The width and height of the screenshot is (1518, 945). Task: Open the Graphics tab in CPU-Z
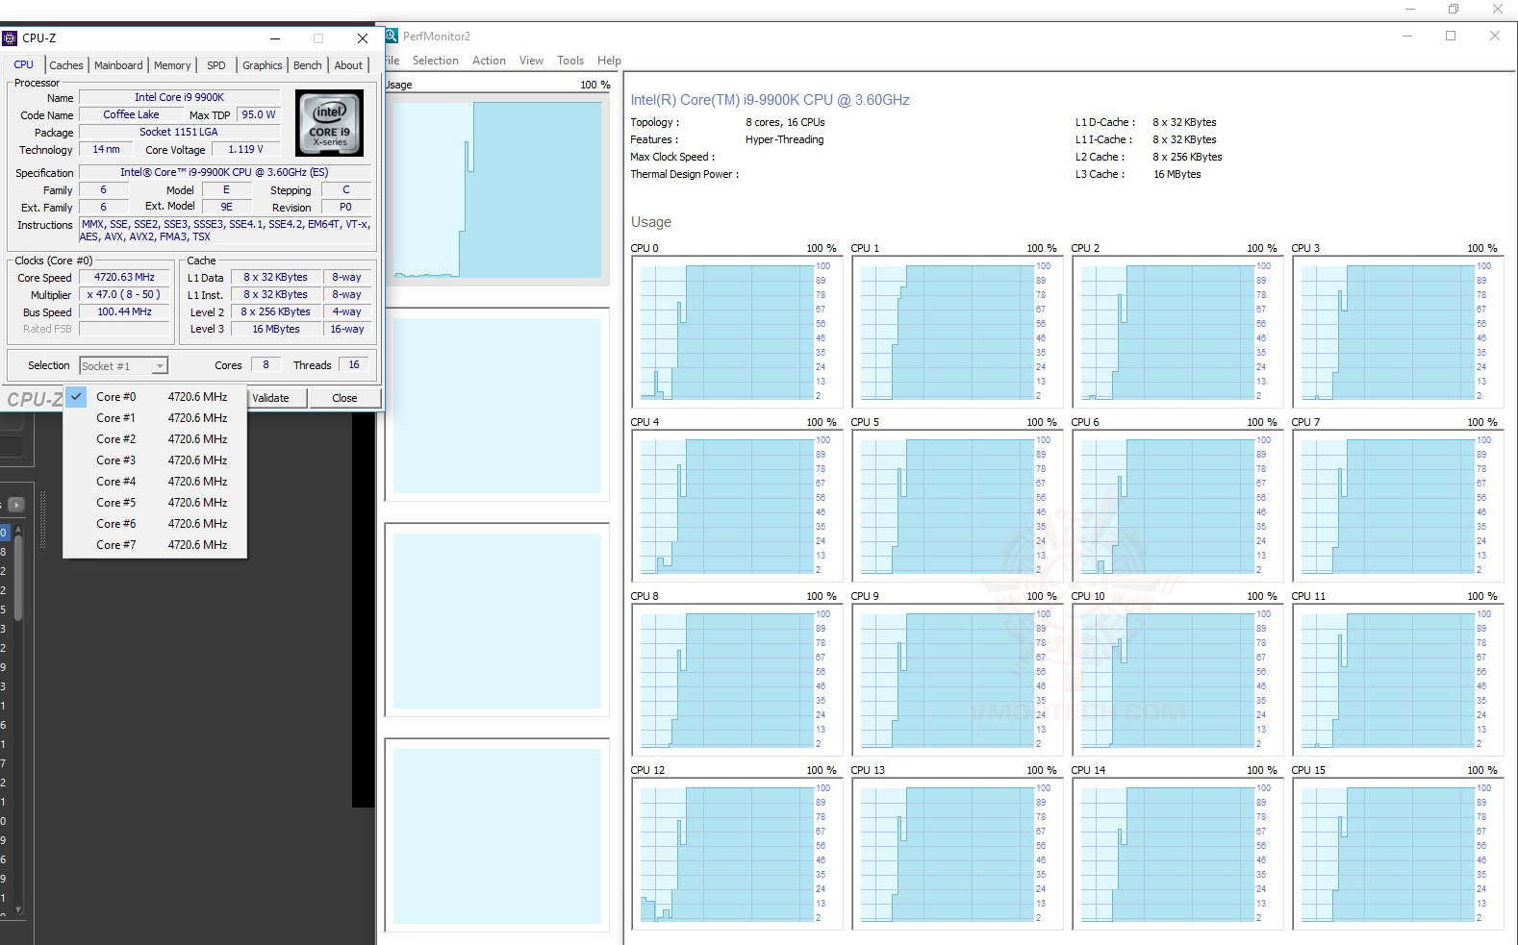262,65
